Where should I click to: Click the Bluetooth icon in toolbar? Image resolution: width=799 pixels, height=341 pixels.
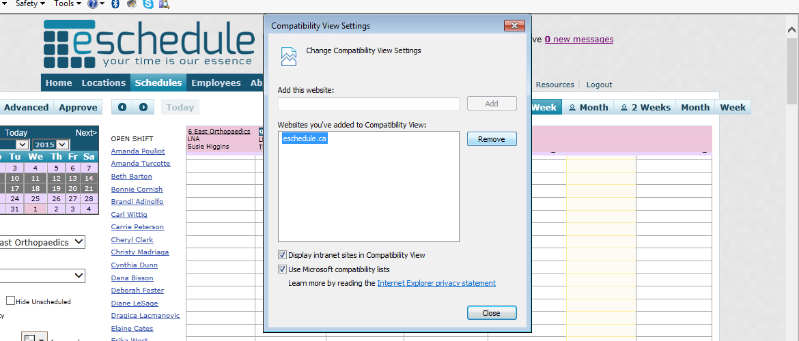coord(115,4)
